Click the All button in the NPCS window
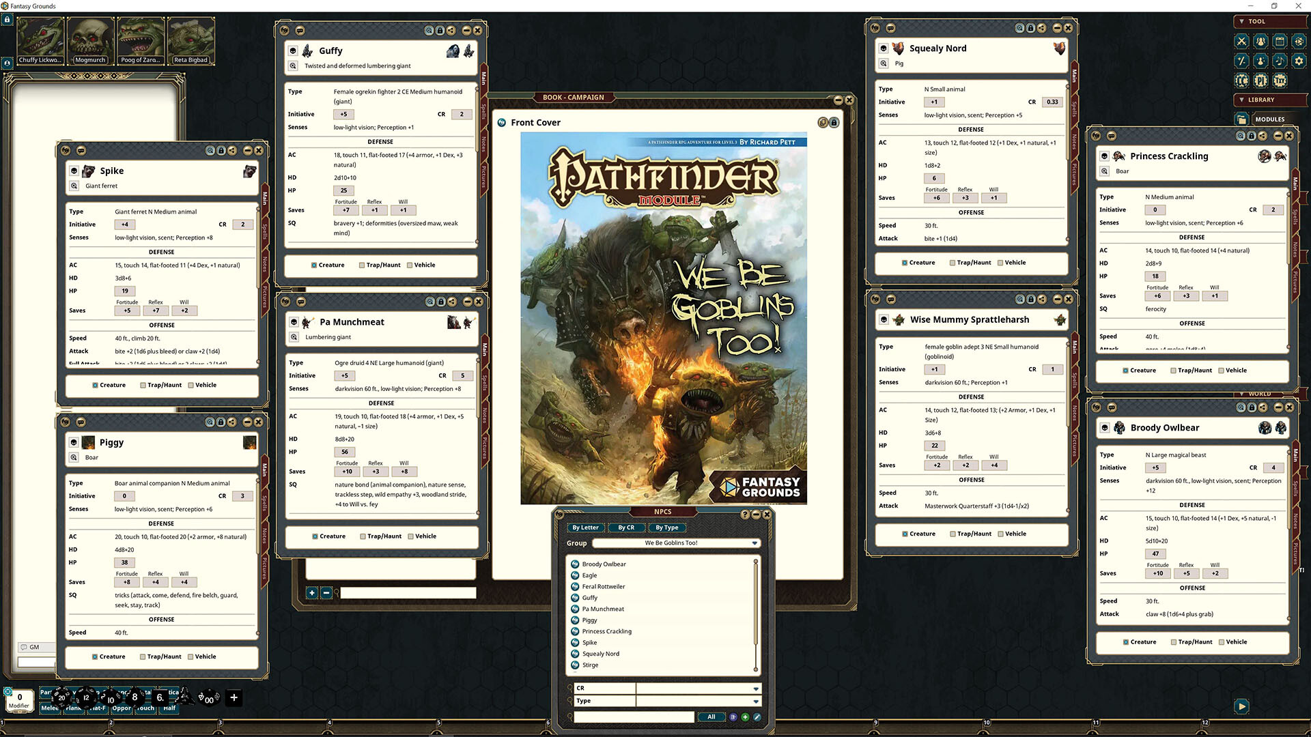Screen dimensions: 1311x737 [x=711, y=717]
